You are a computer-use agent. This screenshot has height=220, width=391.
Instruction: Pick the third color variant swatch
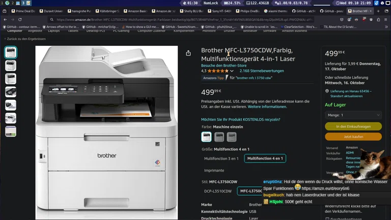[x=232, y=136]
